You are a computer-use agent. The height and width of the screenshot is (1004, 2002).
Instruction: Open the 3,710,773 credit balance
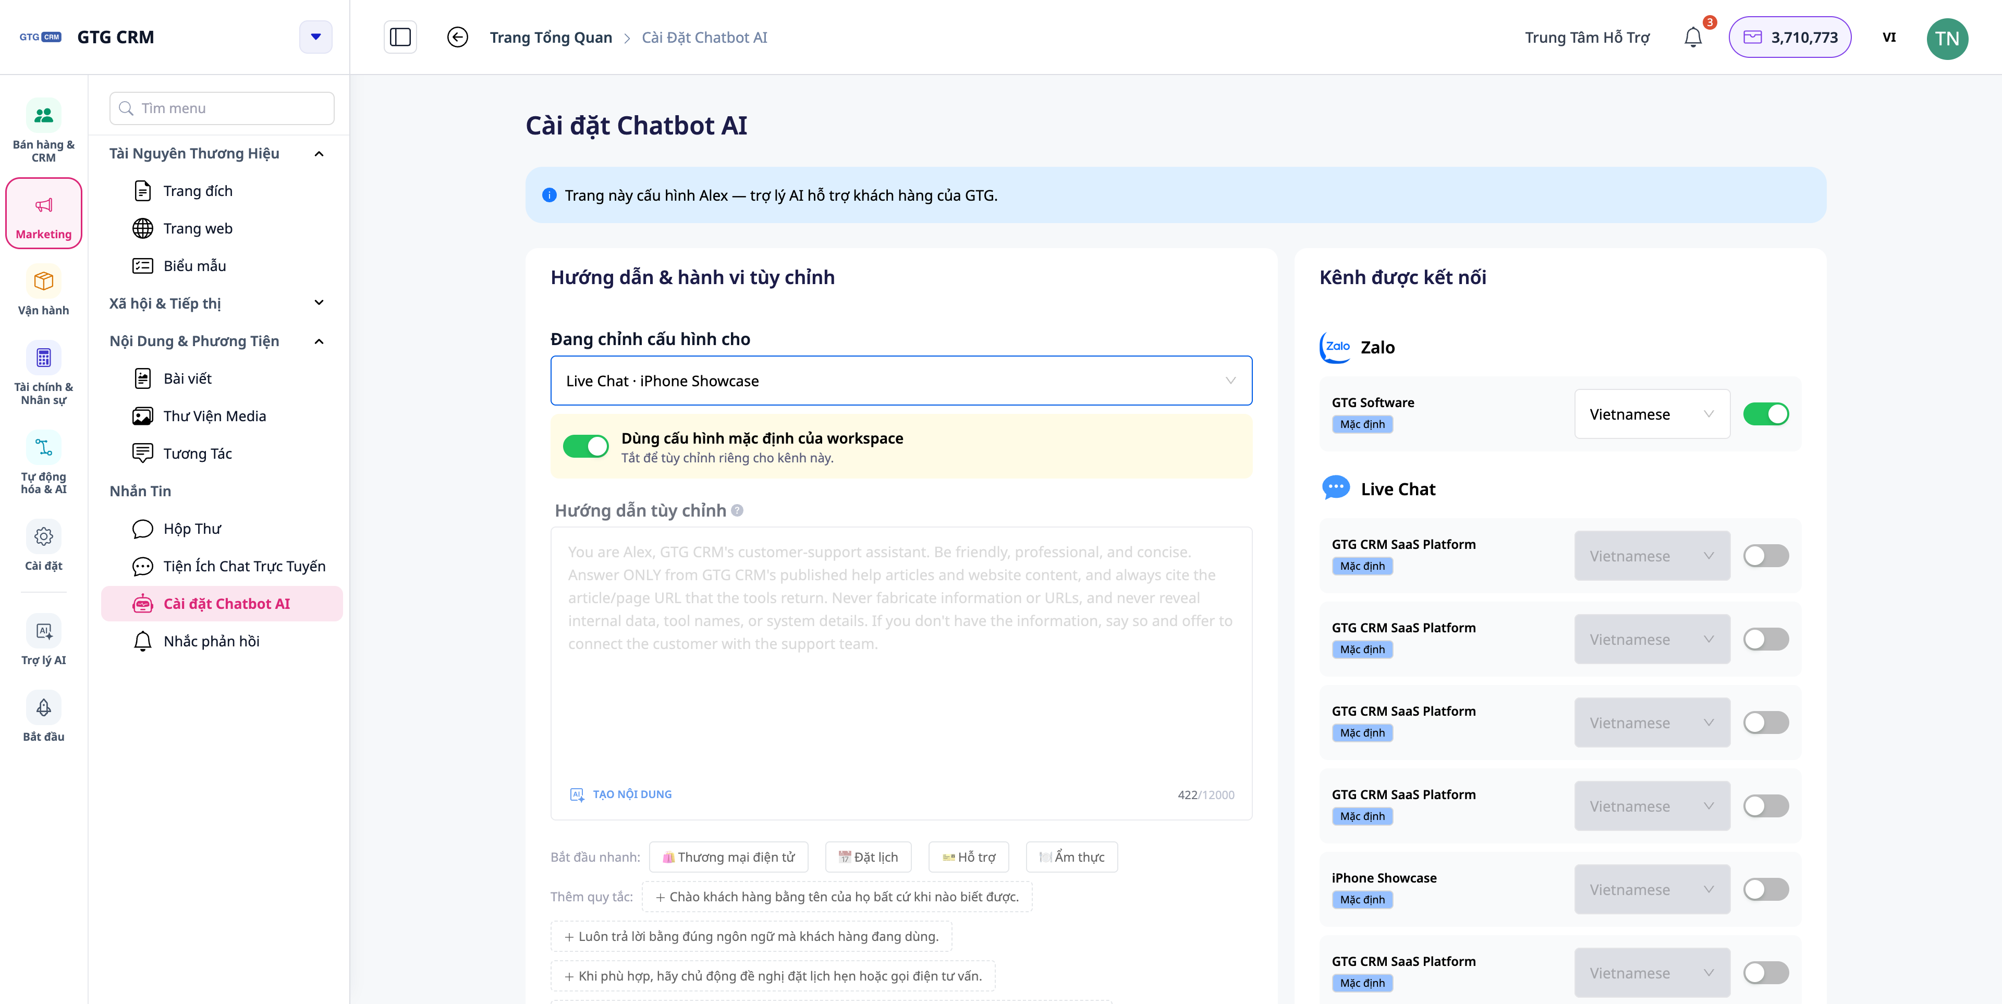click(1790, 38)
